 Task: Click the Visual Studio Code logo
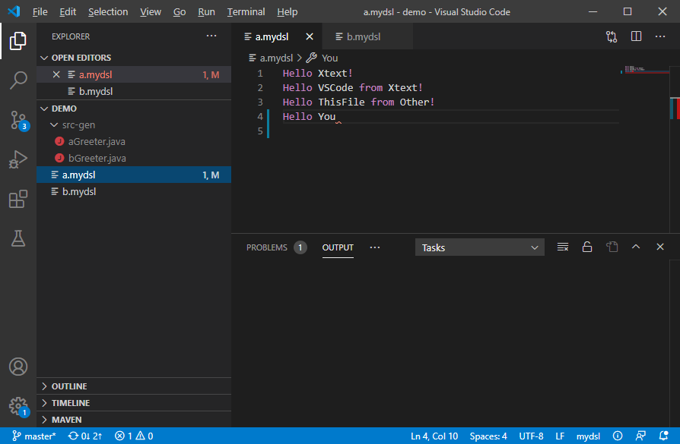pos(14,11)
